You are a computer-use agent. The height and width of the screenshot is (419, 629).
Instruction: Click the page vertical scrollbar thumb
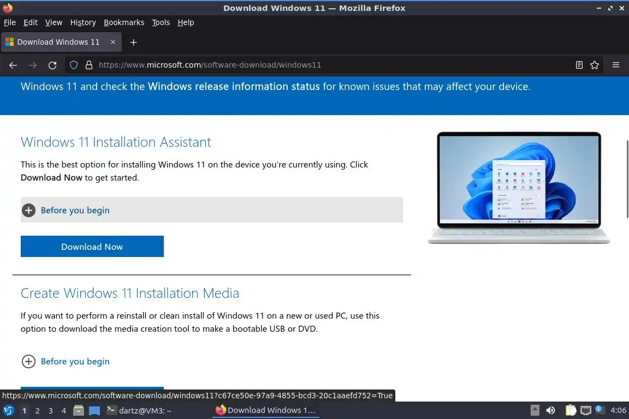pyautogui.click(x=627, y=179)
